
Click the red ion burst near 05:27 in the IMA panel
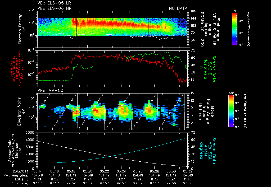[x=149, y=110]
